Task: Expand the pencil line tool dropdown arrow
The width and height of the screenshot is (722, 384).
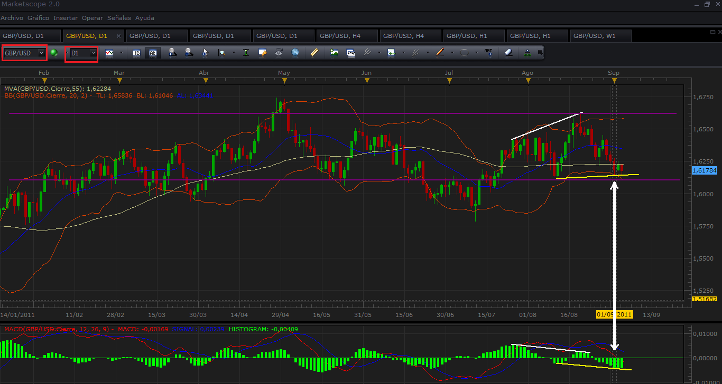Action: click(x=452, y=53)
